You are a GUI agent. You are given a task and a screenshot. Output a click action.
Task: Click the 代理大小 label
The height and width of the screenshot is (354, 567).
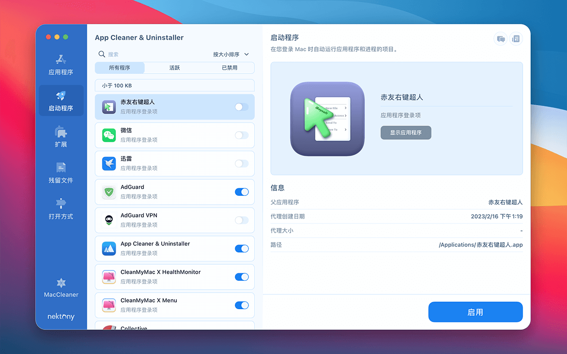pyautogui.click(x=282, y=231)
